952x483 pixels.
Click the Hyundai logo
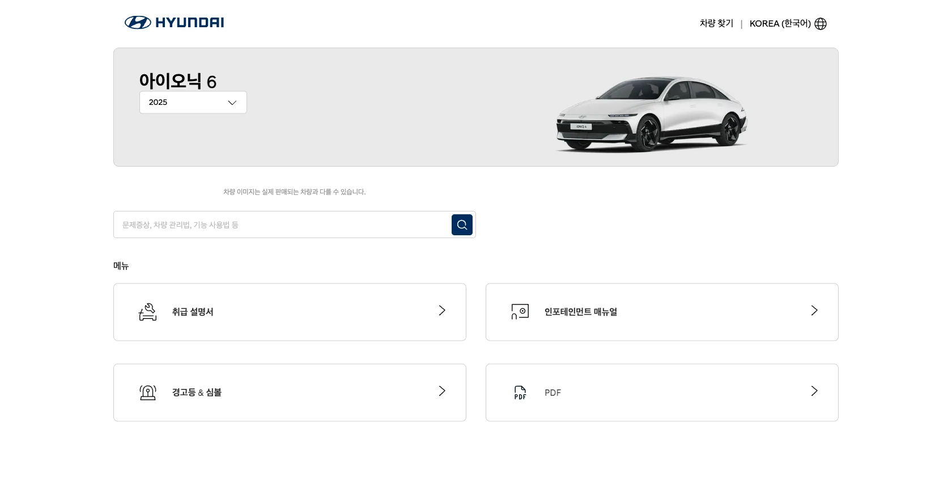[174, 23]
